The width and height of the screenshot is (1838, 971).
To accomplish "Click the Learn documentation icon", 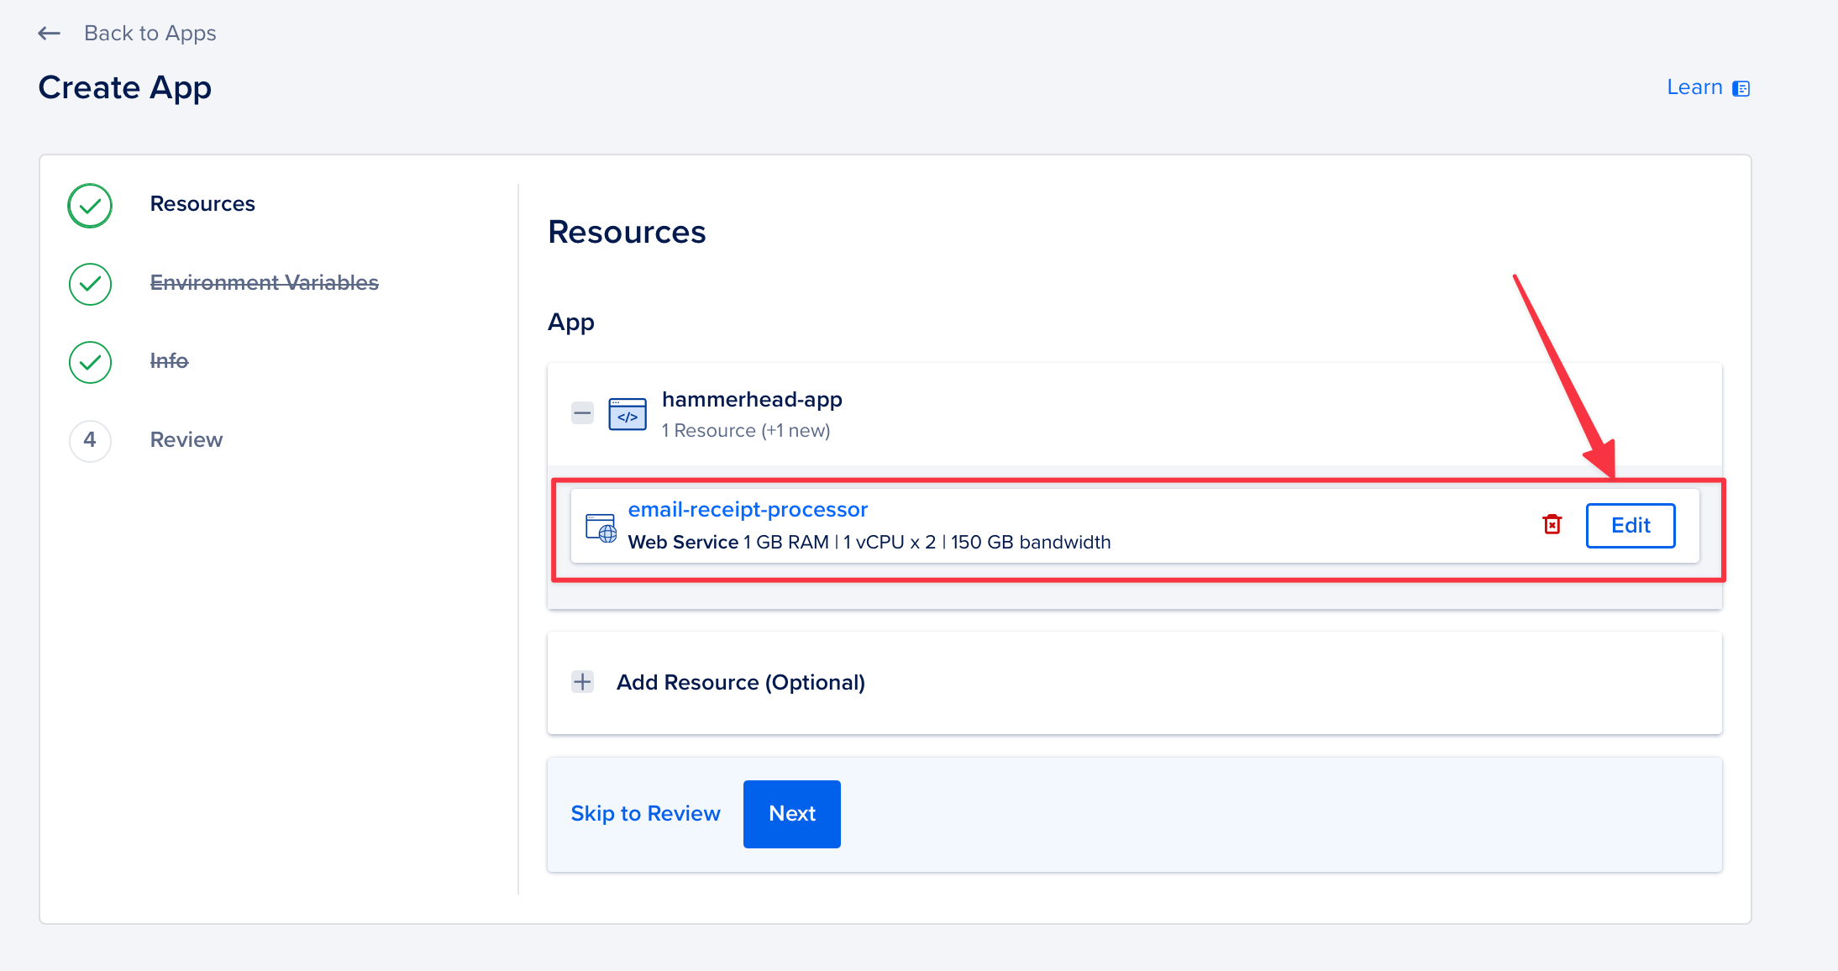I will point(1741,88).
